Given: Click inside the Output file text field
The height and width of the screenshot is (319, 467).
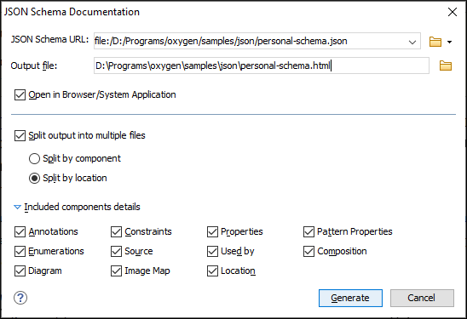Looking at the screenshot, I should click(x=262, y=66).
